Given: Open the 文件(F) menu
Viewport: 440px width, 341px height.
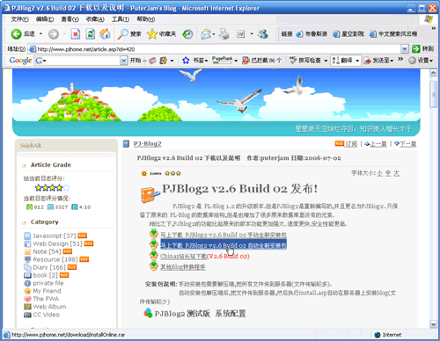Looking at the screenshot, I should (x=19, y=19).
